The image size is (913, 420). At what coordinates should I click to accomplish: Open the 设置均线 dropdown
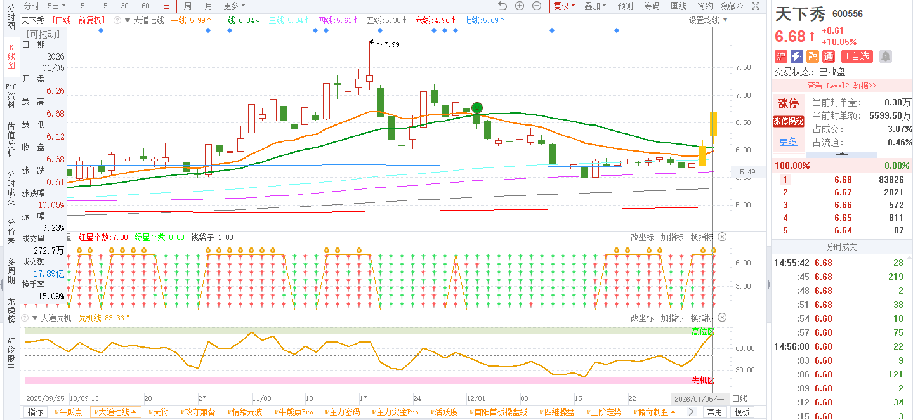click(x=708, y=20)
